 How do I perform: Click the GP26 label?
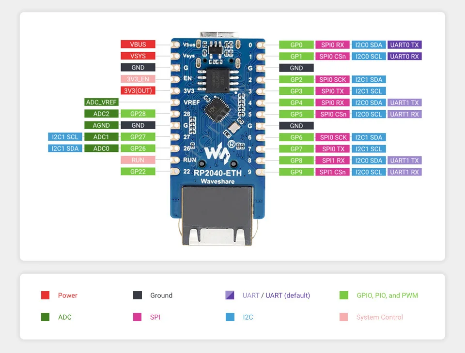[x=138, y=148]
